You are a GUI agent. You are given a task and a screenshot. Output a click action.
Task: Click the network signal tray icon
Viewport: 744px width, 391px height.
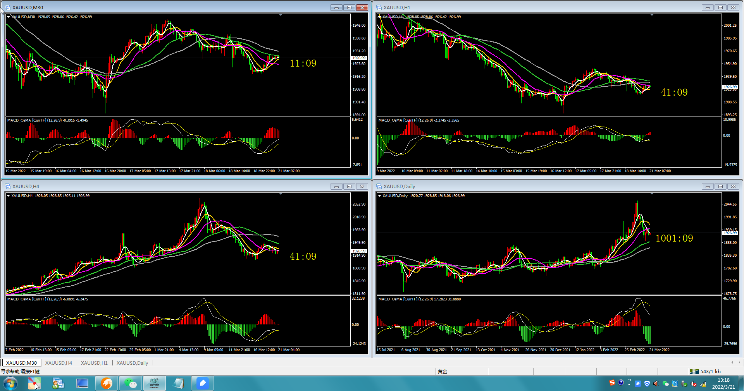tap(703, 384)
